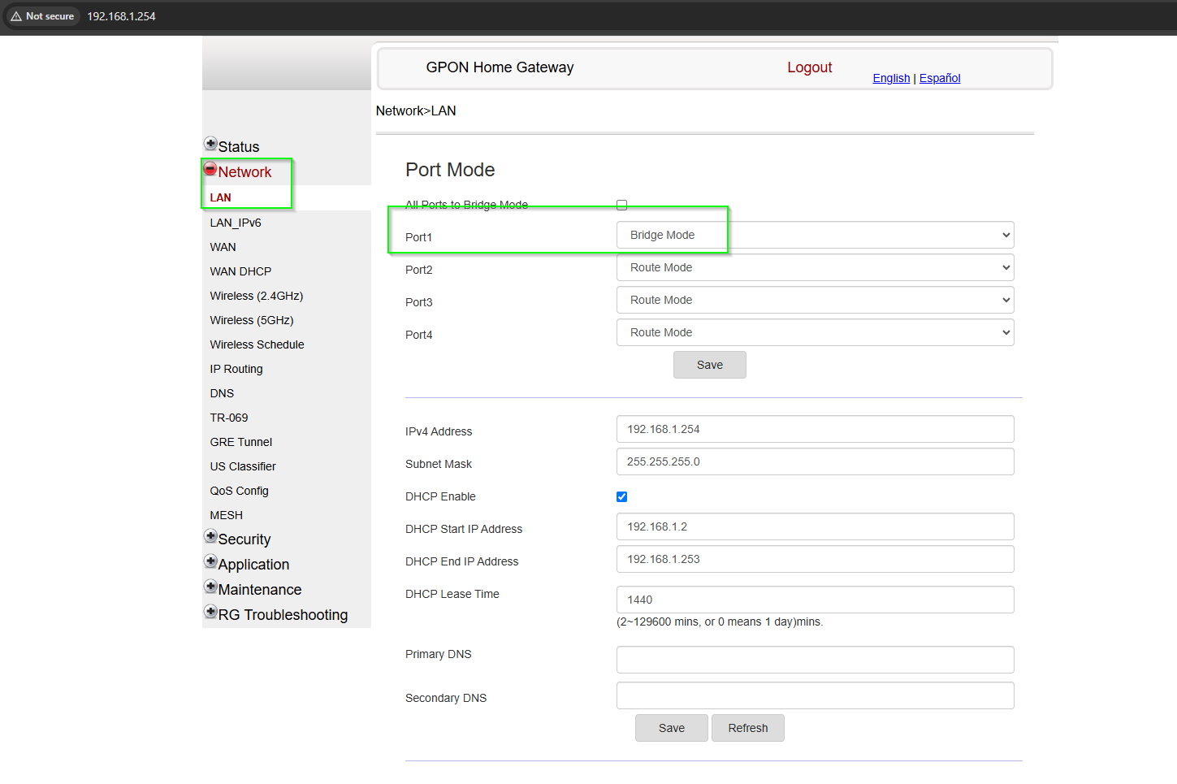This screenshot has width=1177, height=784.
Task: Select LAN_IPv6 in the sidebar
Action: click(x=236, y=222)
